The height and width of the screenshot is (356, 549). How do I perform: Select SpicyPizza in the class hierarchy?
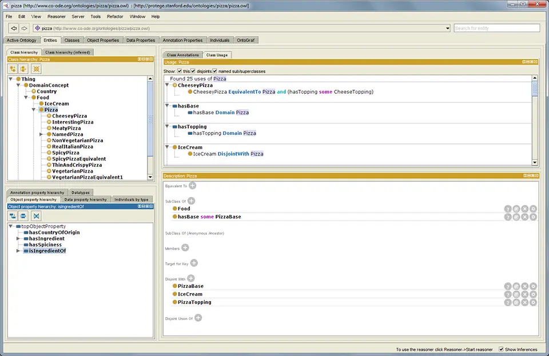tap(66, 153)
